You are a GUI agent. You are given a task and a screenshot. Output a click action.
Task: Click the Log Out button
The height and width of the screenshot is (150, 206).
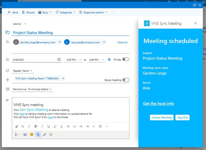pos(183,117)
